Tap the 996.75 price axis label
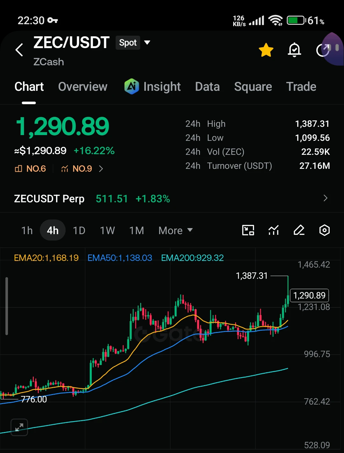 point(317,354)
